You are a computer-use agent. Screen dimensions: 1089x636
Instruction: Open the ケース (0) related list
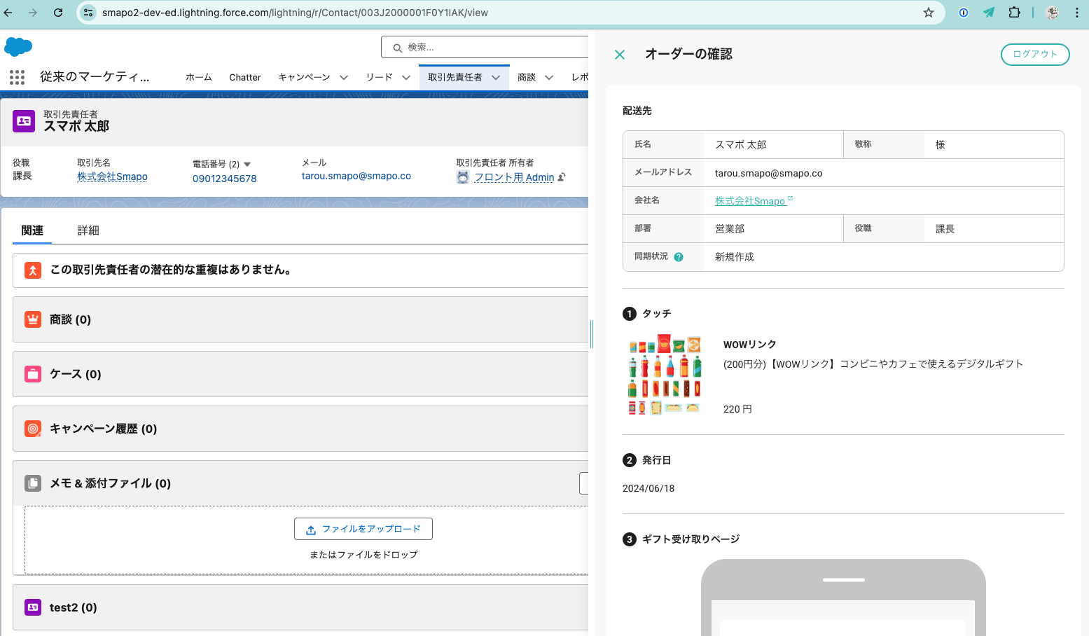click(x=75, y=374)
